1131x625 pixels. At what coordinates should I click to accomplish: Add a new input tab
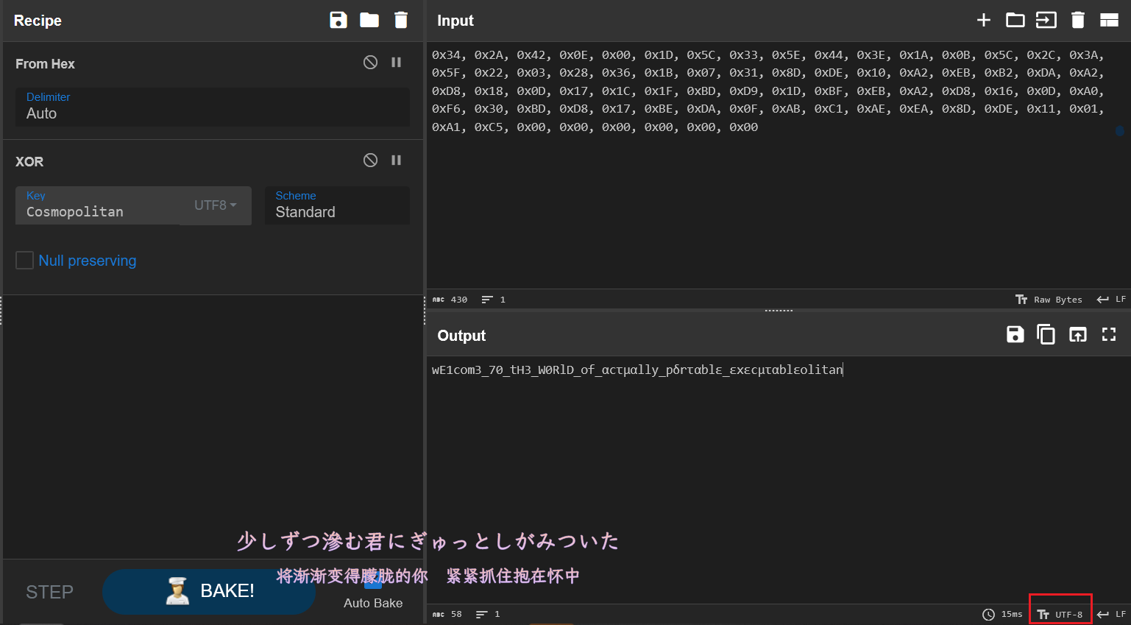984,20
